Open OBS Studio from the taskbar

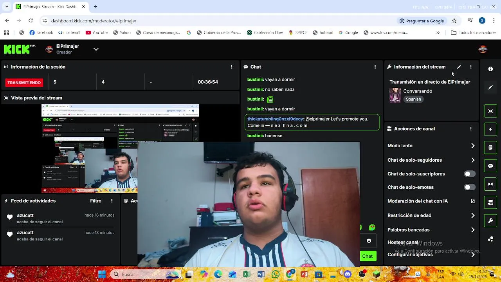click(362, 274)
